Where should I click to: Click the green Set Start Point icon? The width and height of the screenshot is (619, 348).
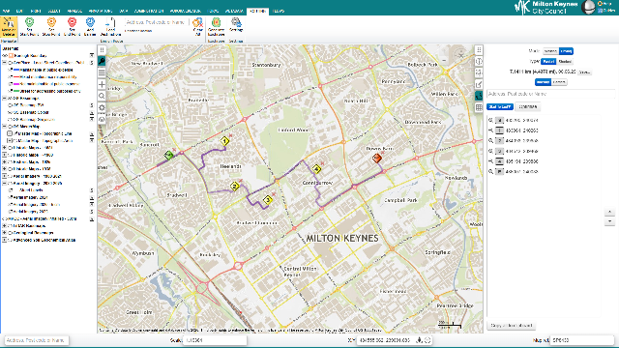[x=29, y=22]
